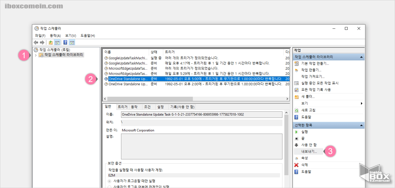Switch to the 조건 tab
The height and width of the screenshot is (188, 395).
[147, 107]
